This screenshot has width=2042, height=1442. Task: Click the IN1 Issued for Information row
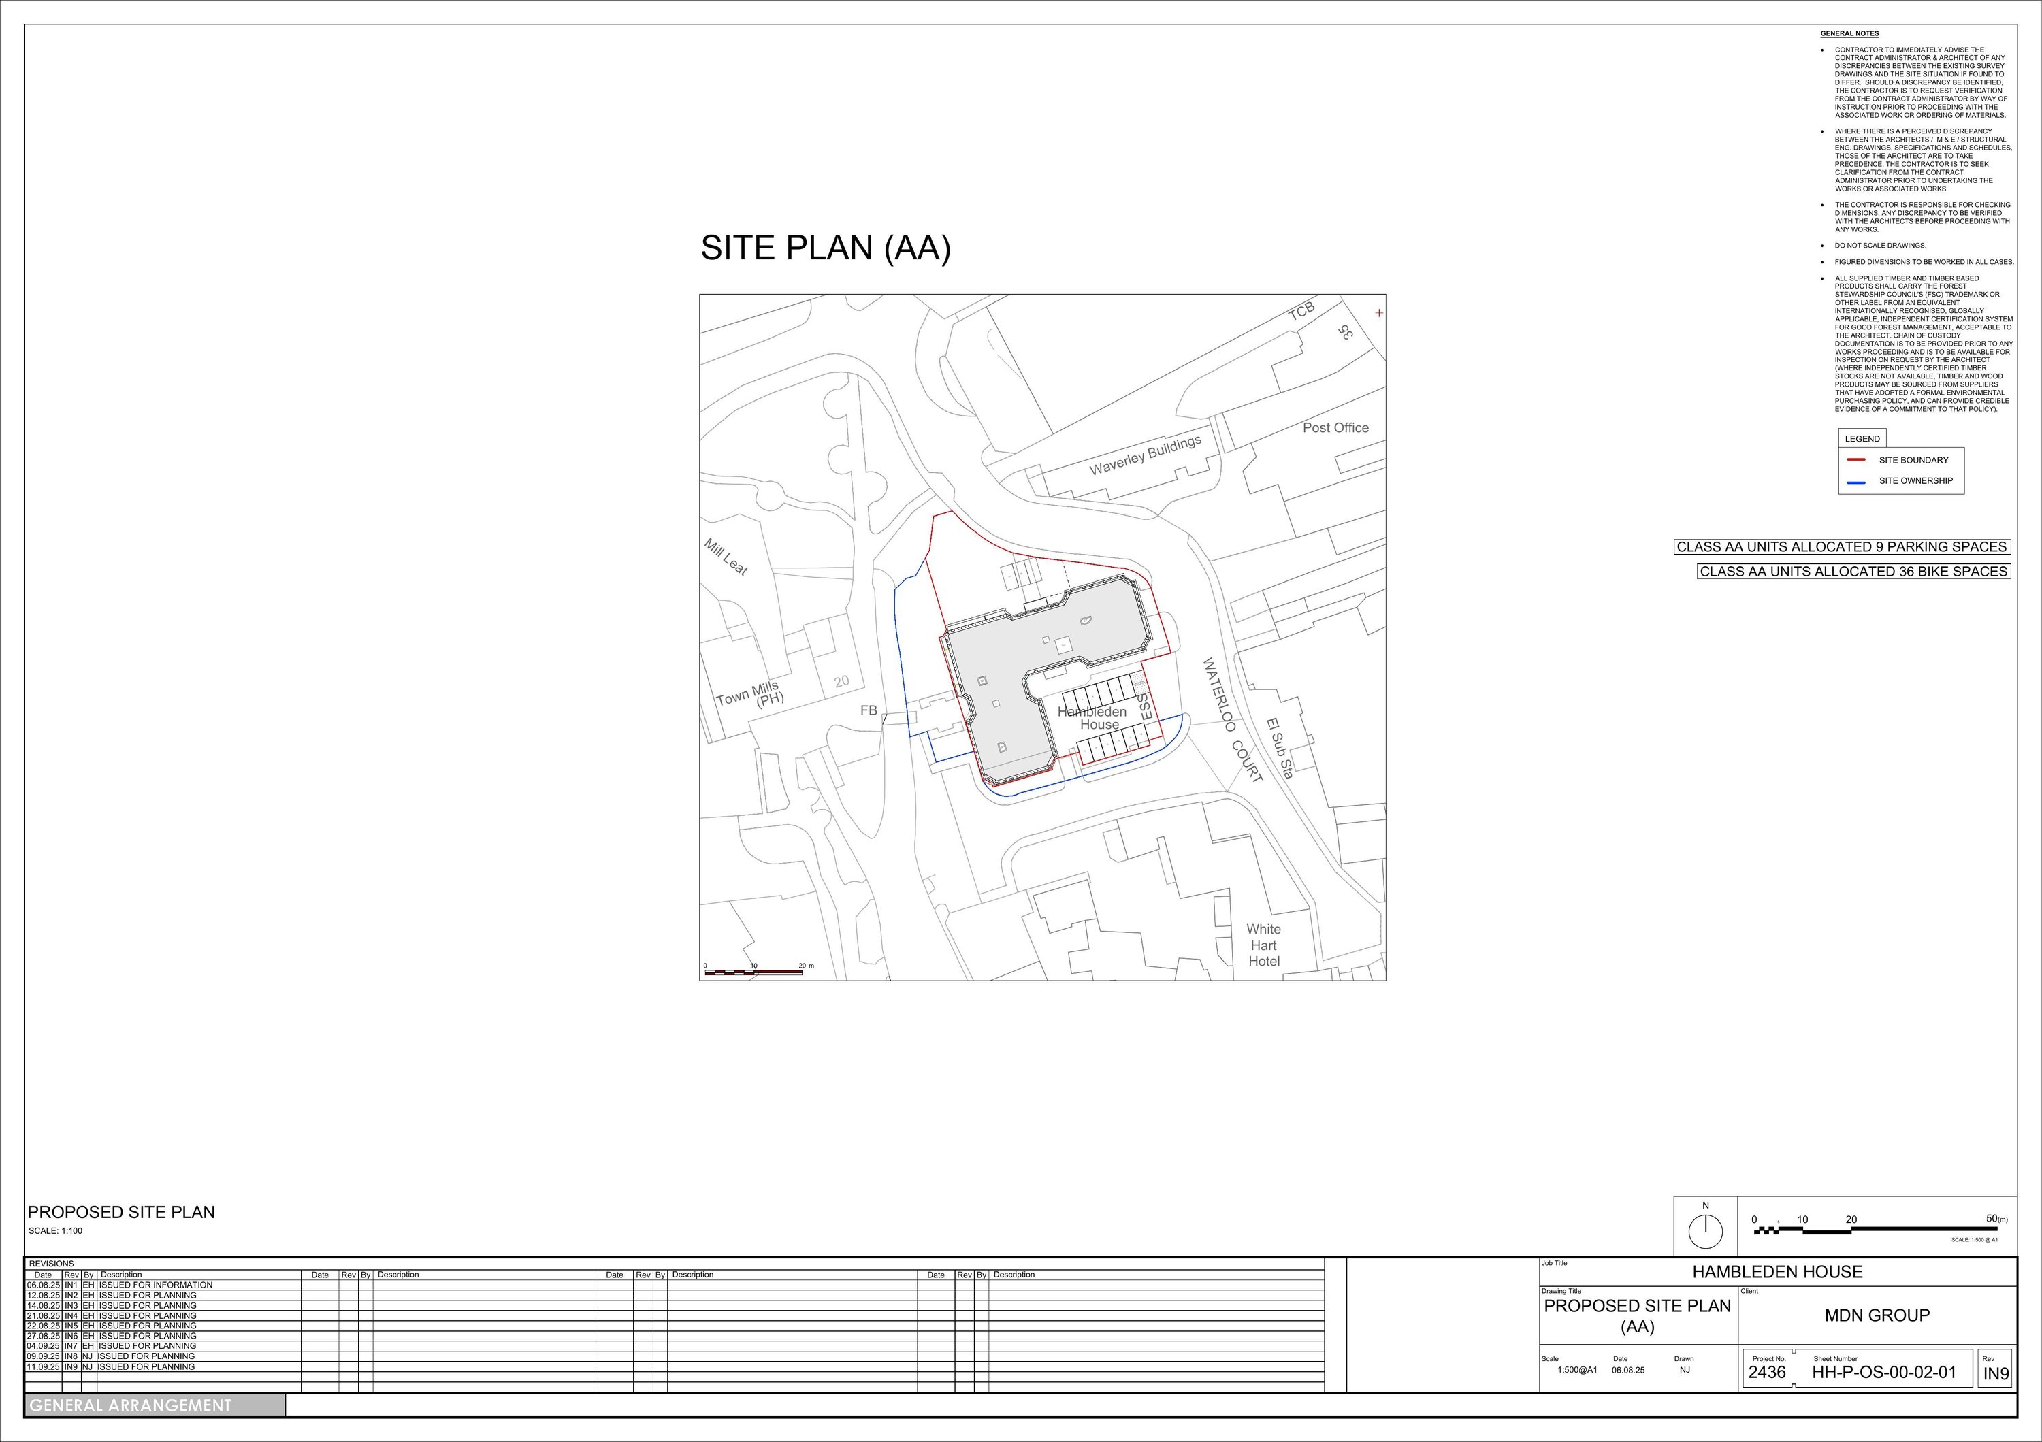[155, 1285]
